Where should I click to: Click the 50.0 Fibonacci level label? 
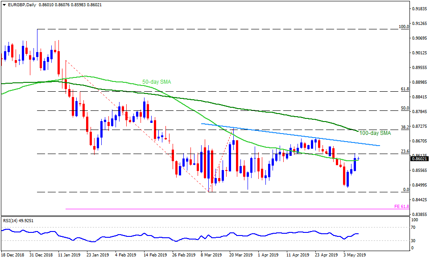(x=405, y=108)
